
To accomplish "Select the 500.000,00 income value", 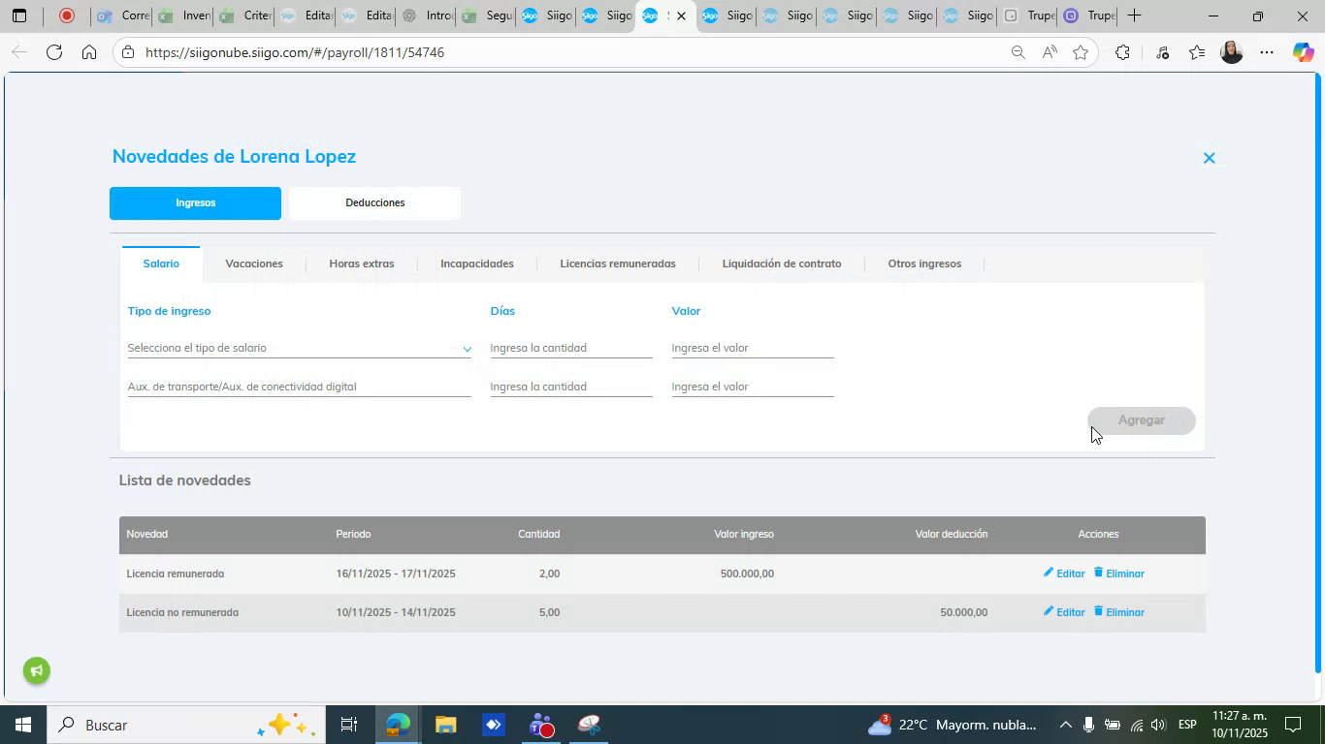I will click(747, 573).
